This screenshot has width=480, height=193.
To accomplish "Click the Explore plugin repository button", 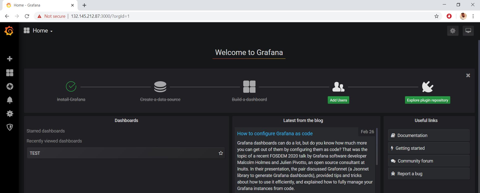I will 427,100.
